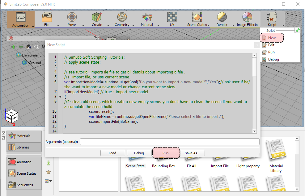Click the green plus add icon
Screen dimensions: 305x196
pos(13,47)
